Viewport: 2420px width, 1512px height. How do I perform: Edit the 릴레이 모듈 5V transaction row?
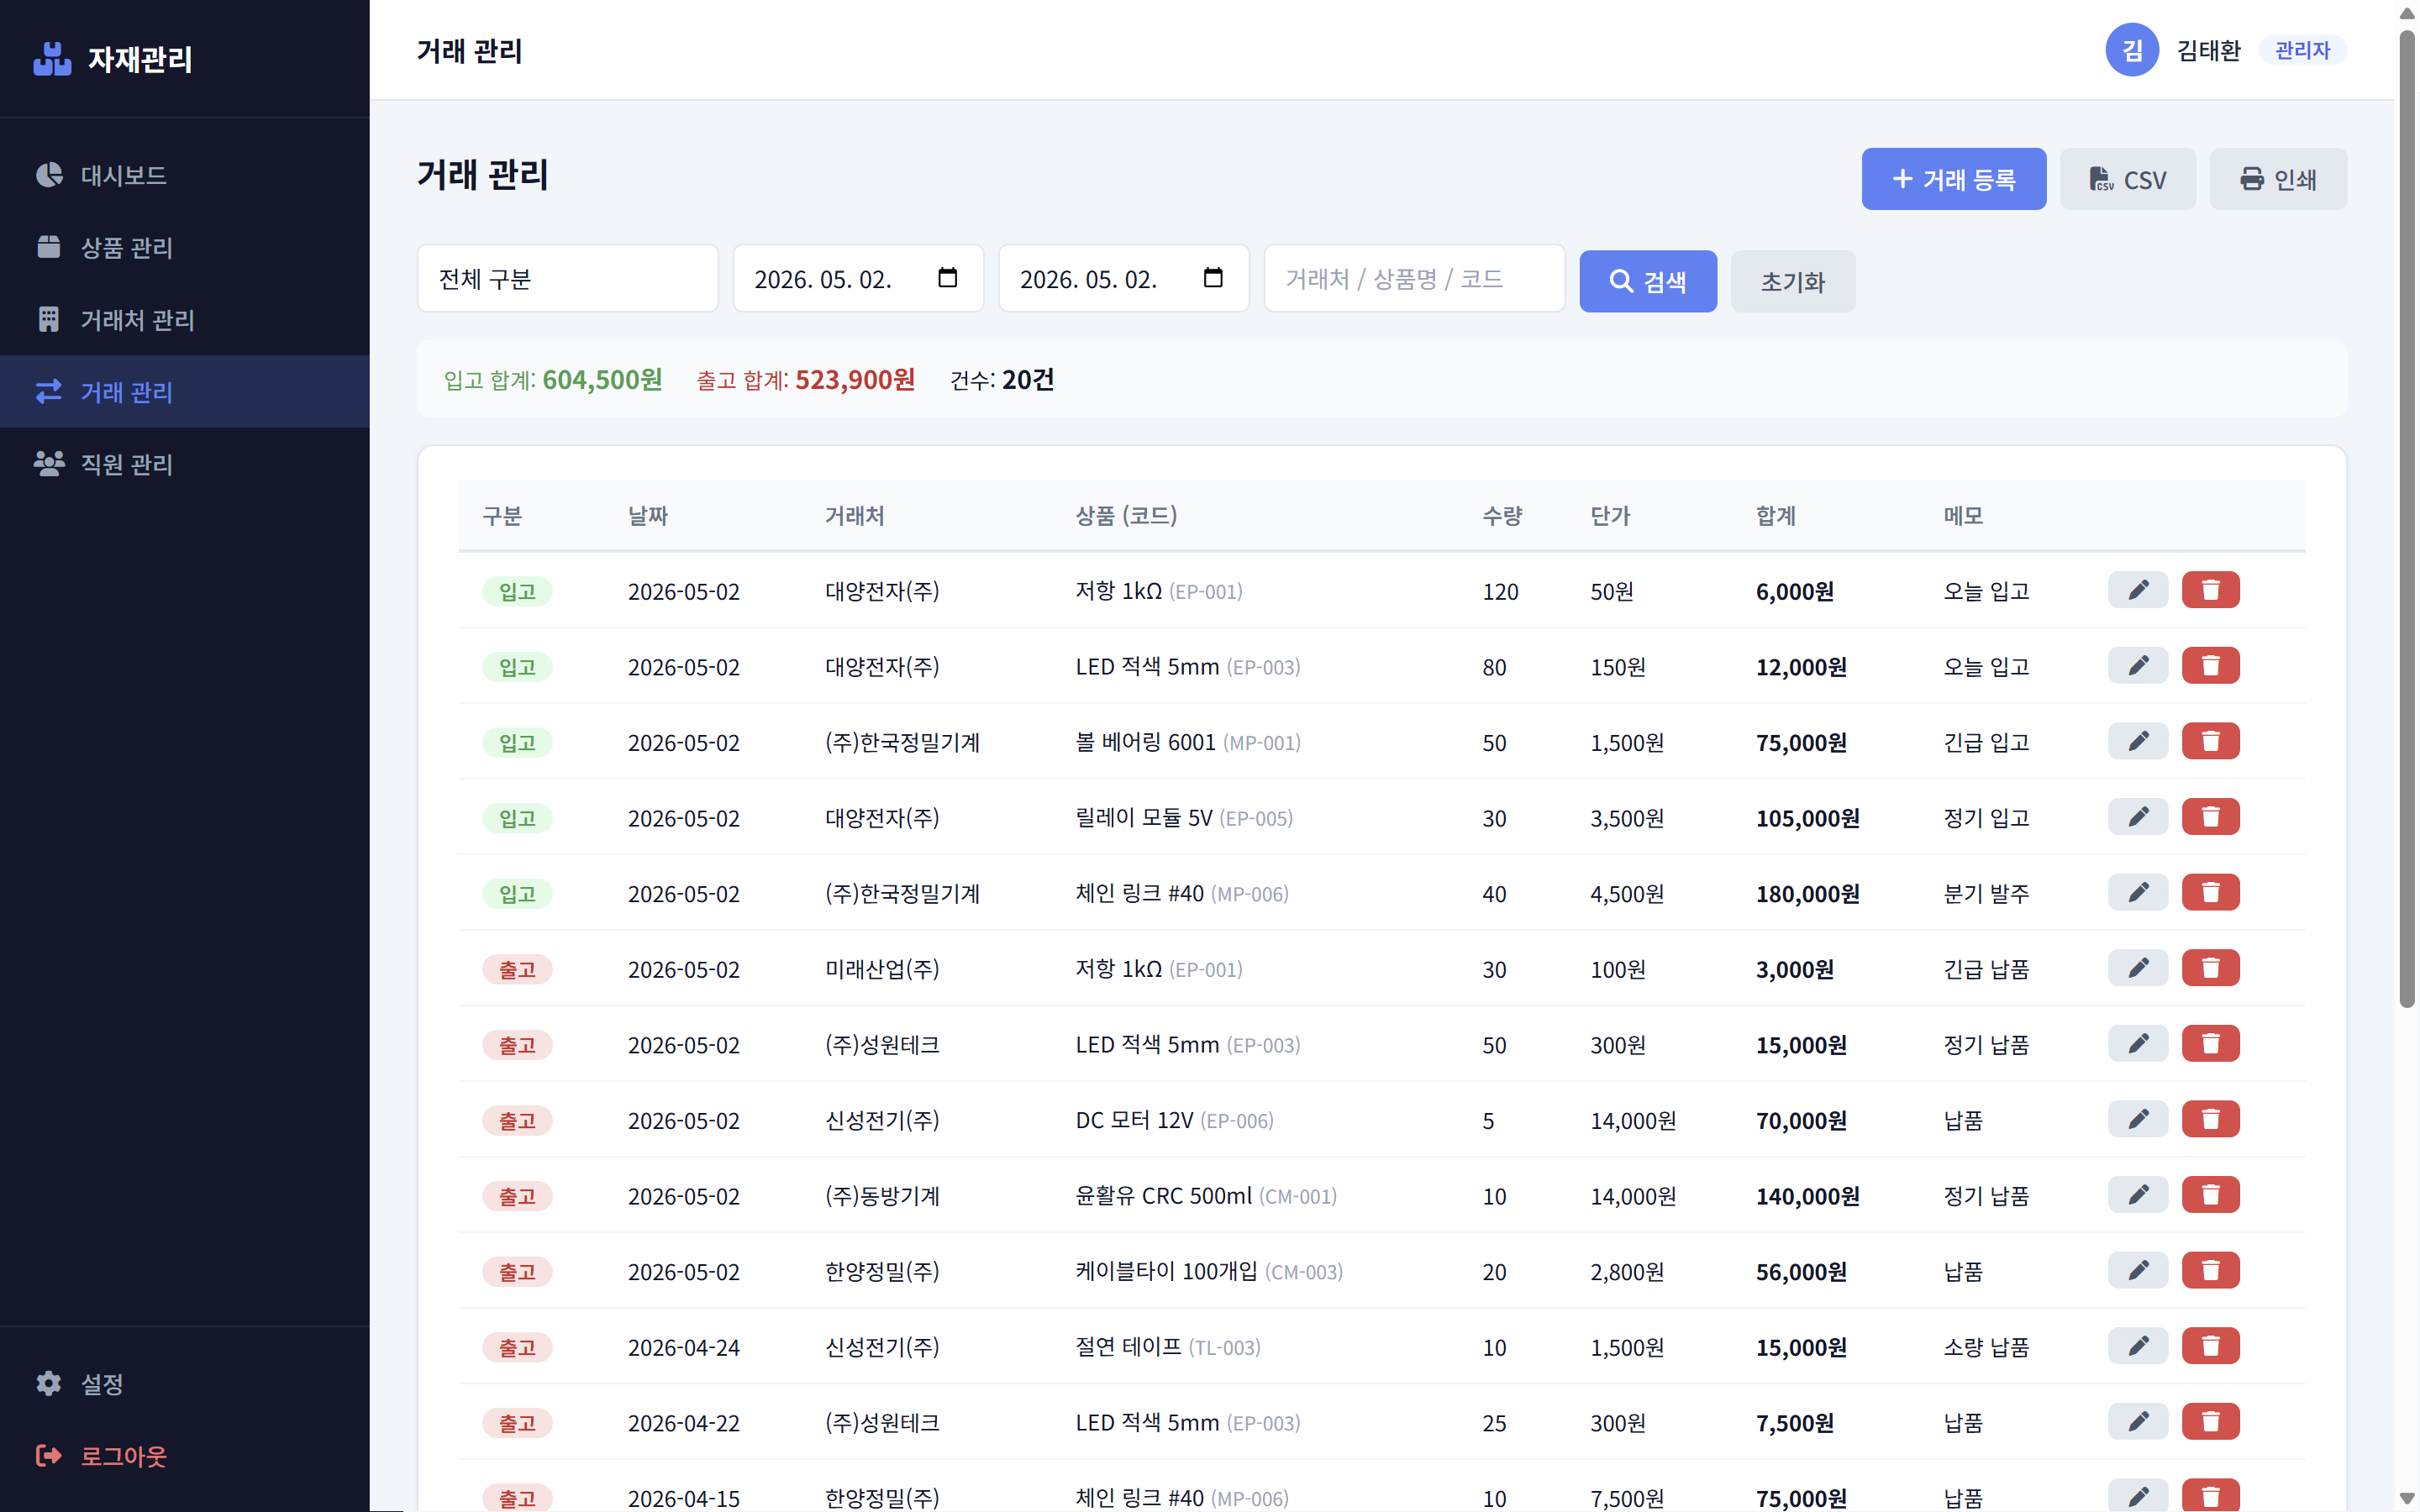coord(2137,817)
